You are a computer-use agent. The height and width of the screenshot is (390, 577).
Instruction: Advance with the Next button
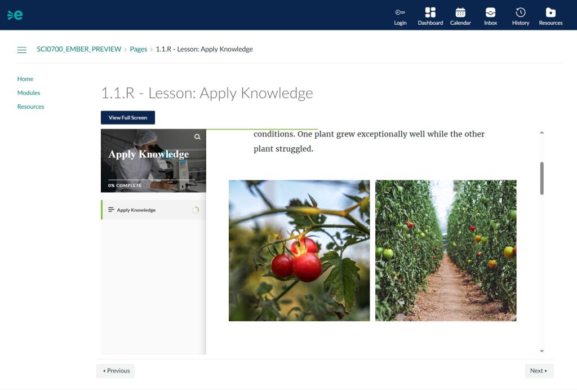pos(539,370)
